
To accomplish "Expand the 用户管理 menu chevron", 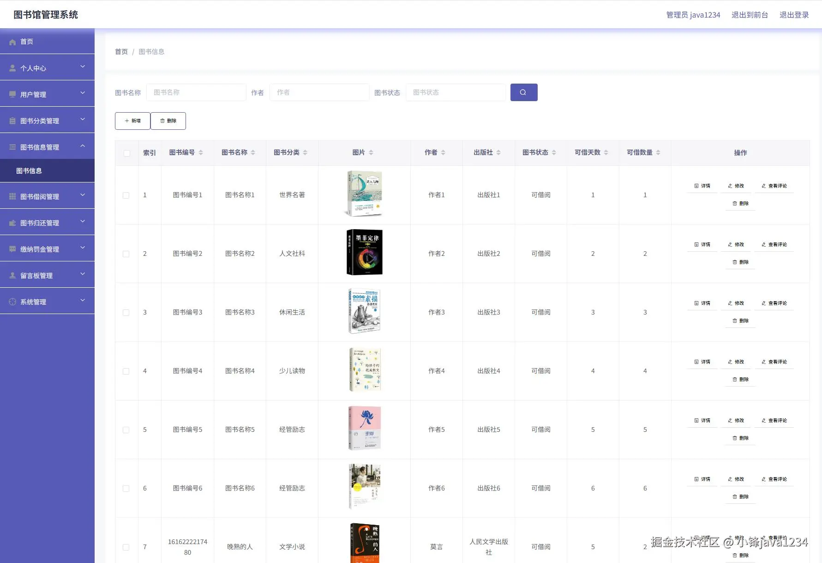I will point(83,93).
